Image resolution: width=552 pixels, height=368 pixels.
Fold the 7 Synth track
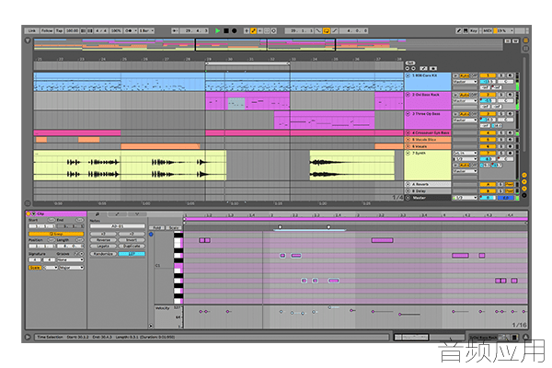(408, 154)
